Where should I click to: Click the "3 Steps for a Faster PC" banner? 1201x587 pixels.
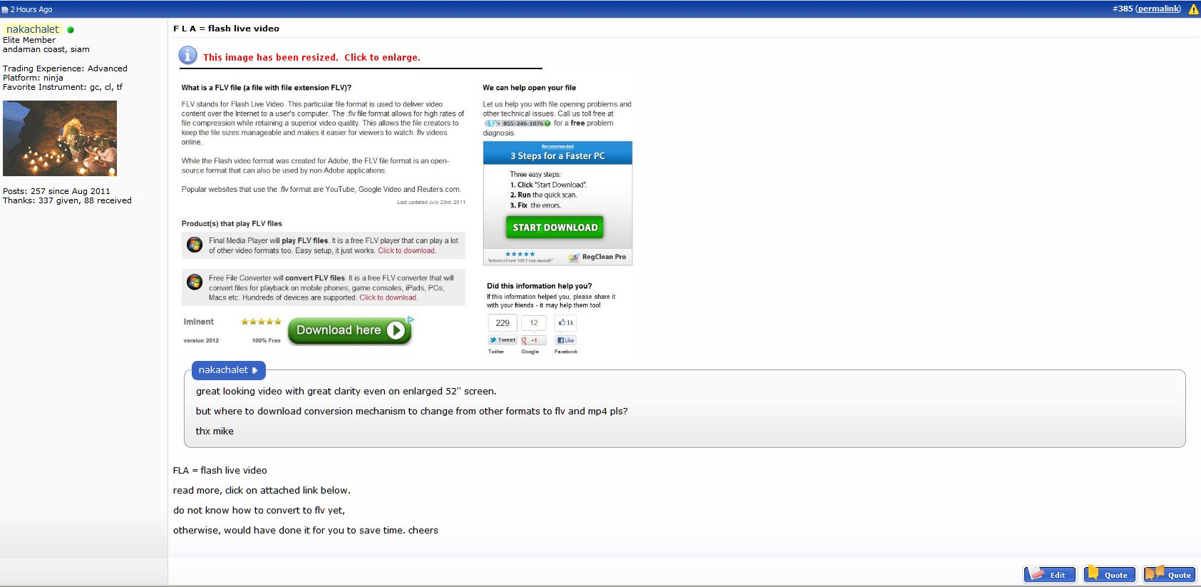point(557,153)
